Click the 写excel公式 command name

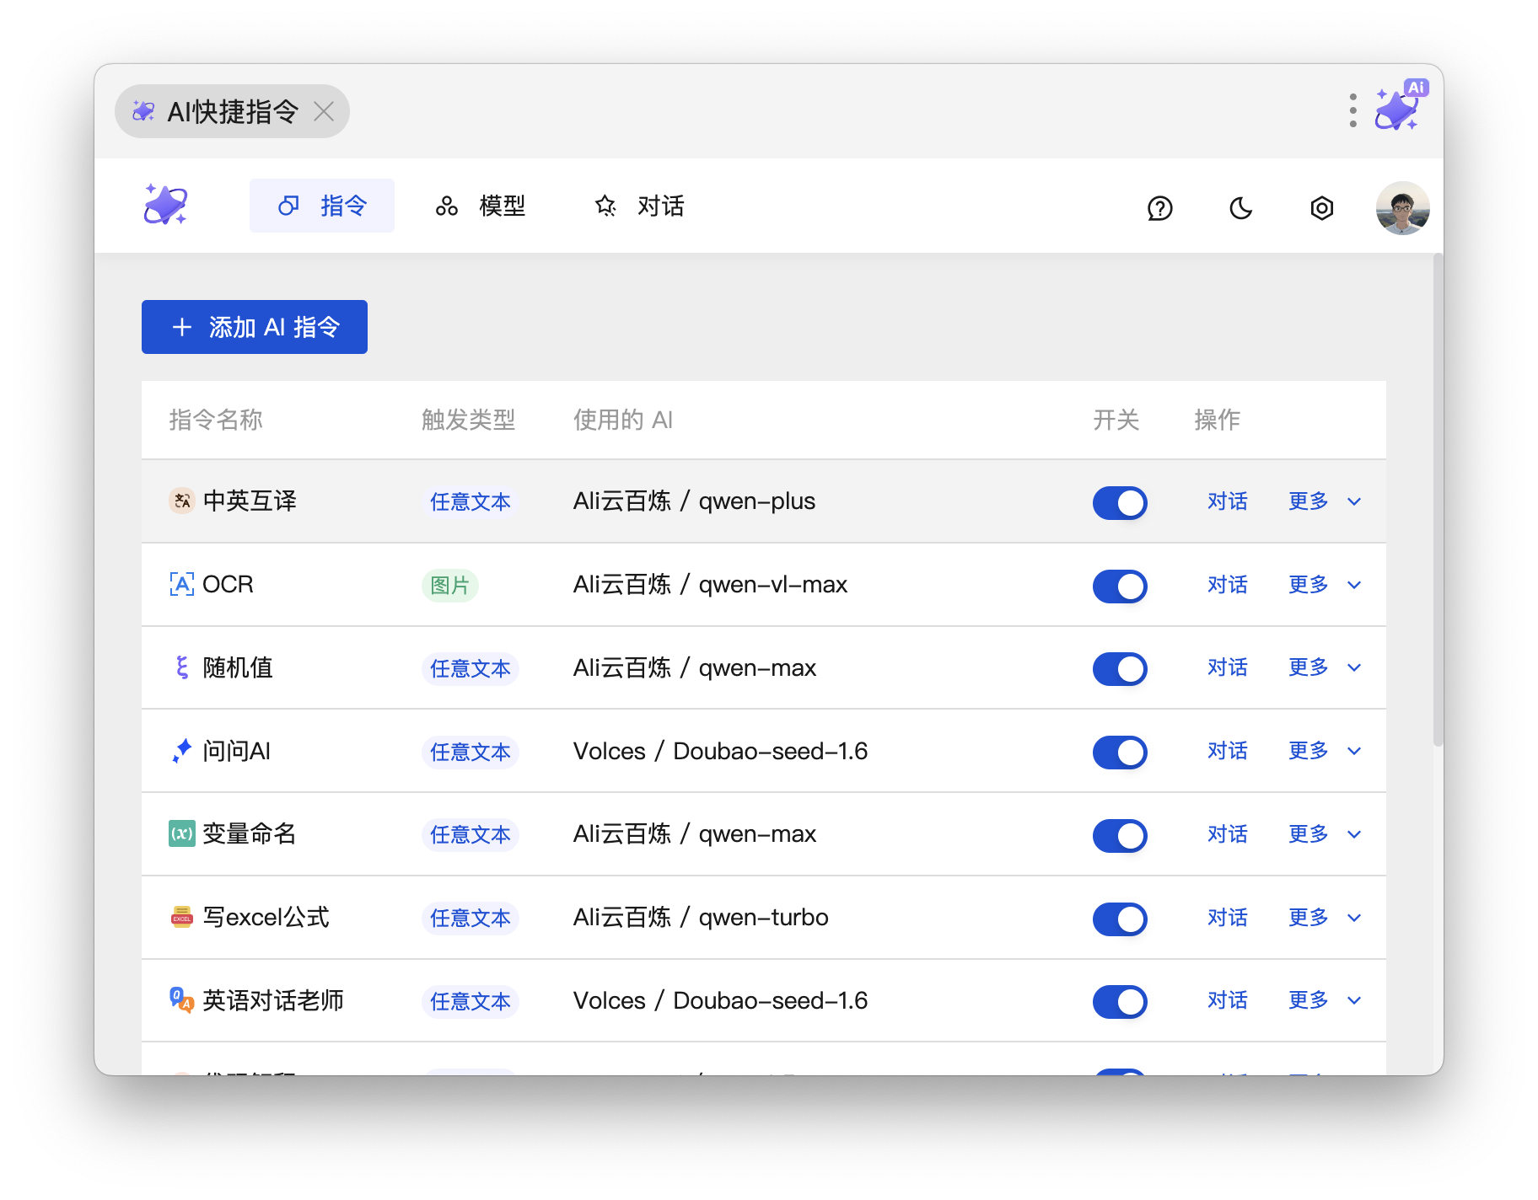pos(266,917)
